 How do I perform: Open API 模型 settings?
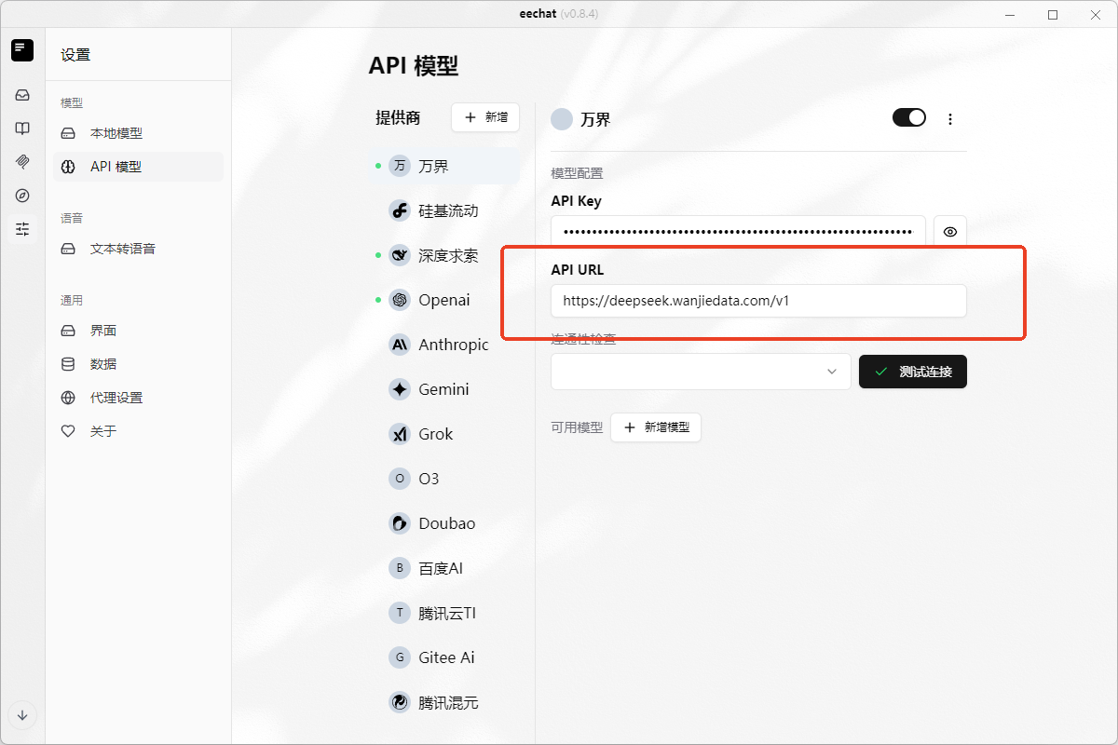pyautogui.click(x=138, y=167)
